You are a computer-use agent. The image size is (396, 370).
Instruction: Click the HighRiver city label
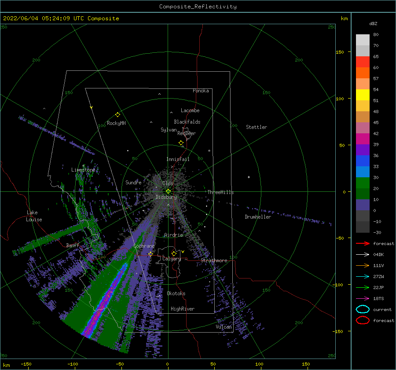(x=183, y=309)
